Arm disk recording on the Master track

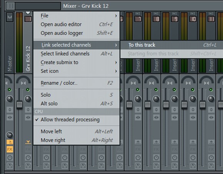click(10, 166)
